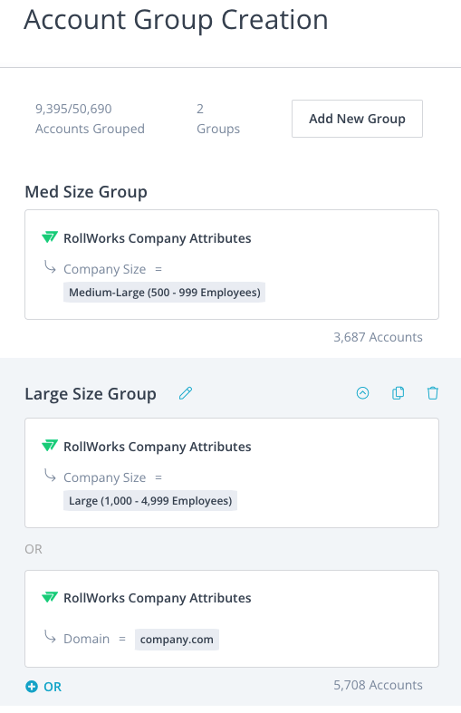Image resolution: width=461 pixels, height=713 pixels.
Task: Click the 5,708 Accounts count
Action: 378,685
